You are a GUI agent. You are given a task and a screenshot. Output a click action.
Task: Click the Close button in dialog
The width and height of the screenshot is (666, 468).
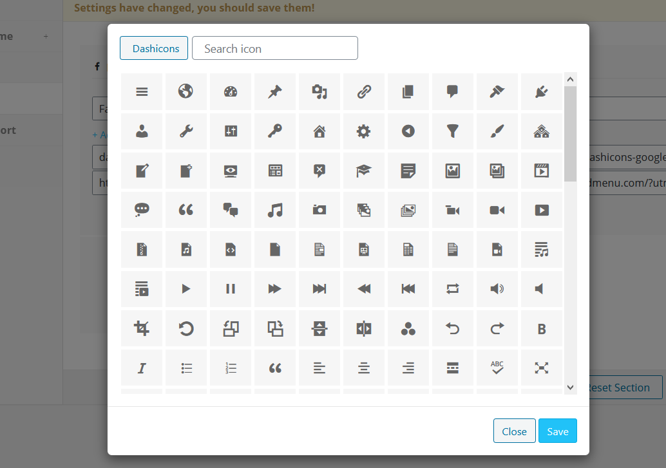click(514, 431)
